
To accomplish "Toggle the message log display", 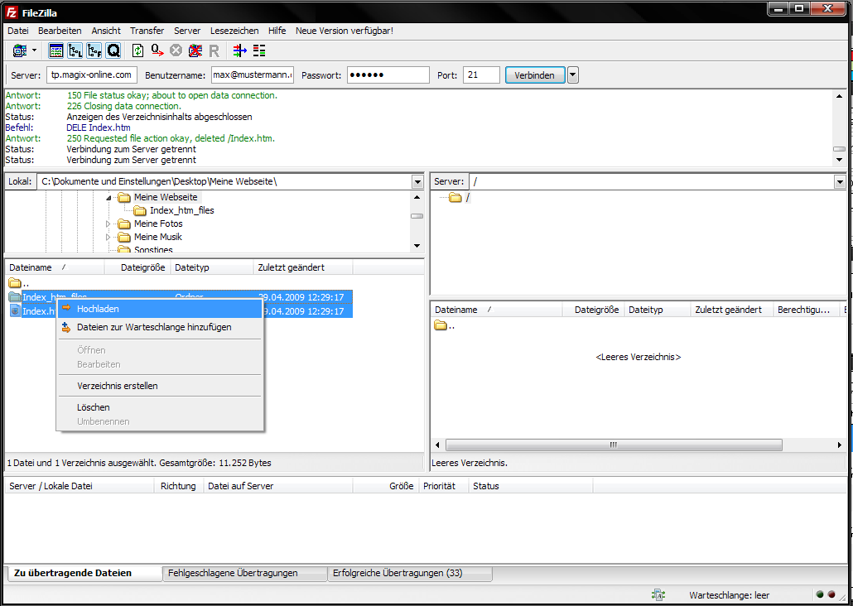I will point(56,50).
